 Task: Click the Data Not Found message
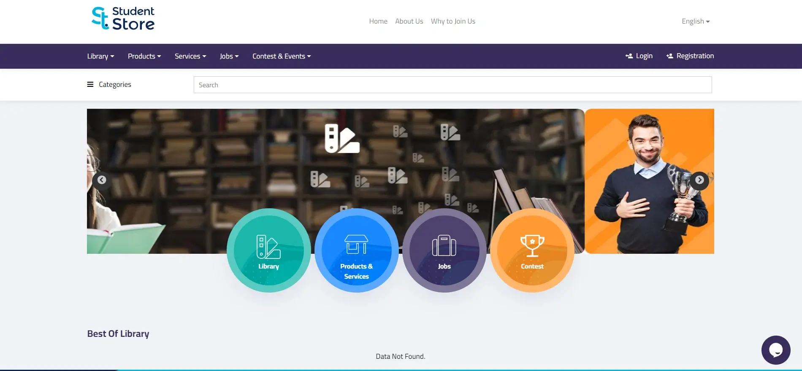coord(401,356)
